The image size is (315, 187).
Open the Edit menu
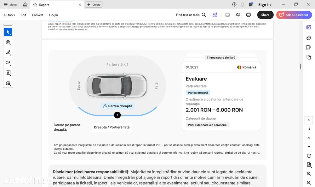pos(23,15)
